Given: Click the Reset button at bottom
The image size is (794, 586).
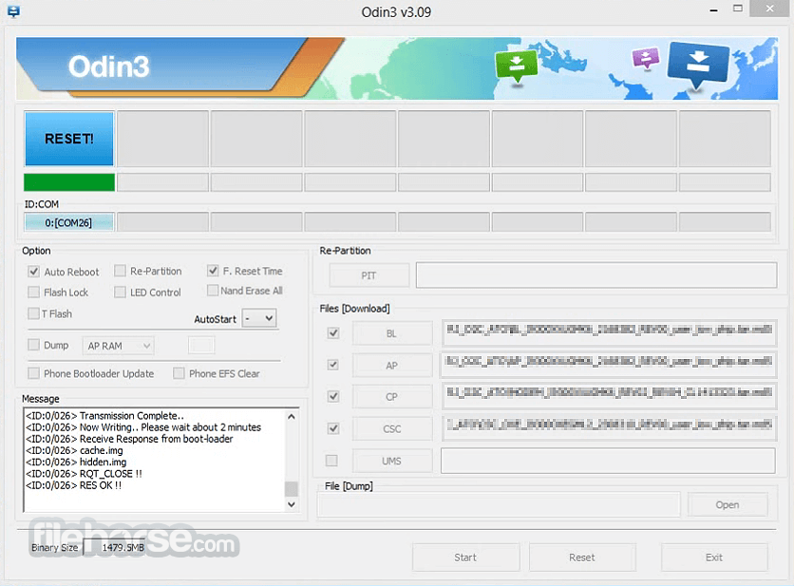Looking at the screenshot, I should coord(582,558).
